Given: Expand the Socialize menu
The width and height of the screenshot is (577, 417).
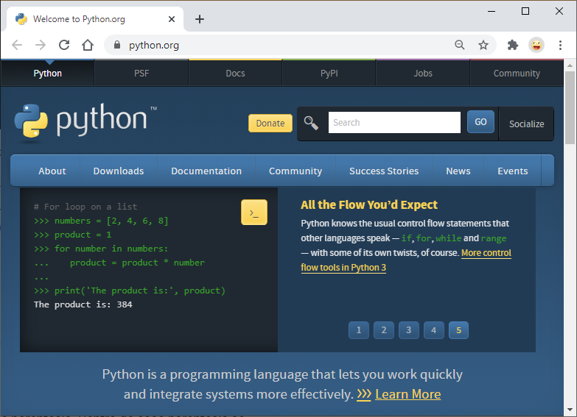Looking at the screenshot, I should [526, 124].
